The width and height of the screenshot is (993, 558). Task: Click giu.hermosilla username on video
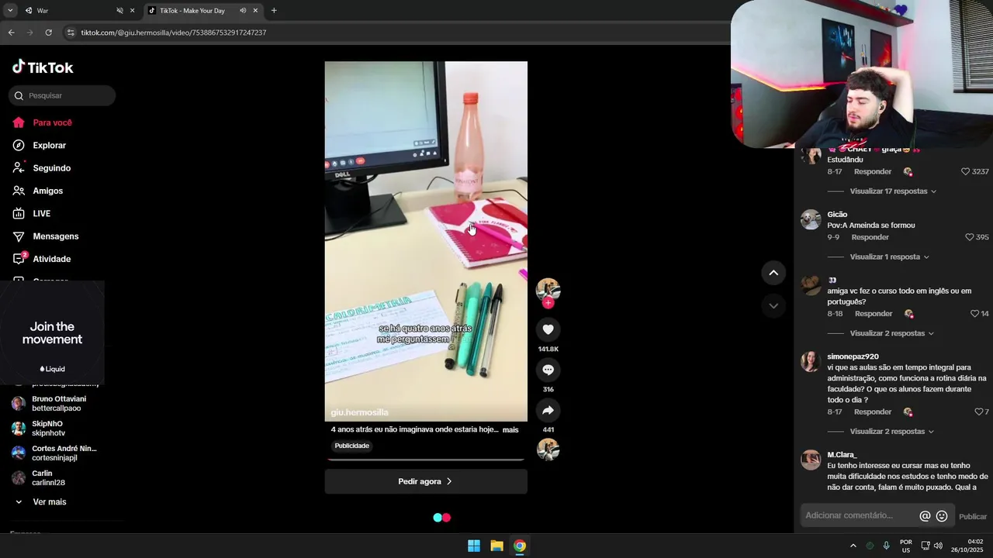tap(359, 412)
